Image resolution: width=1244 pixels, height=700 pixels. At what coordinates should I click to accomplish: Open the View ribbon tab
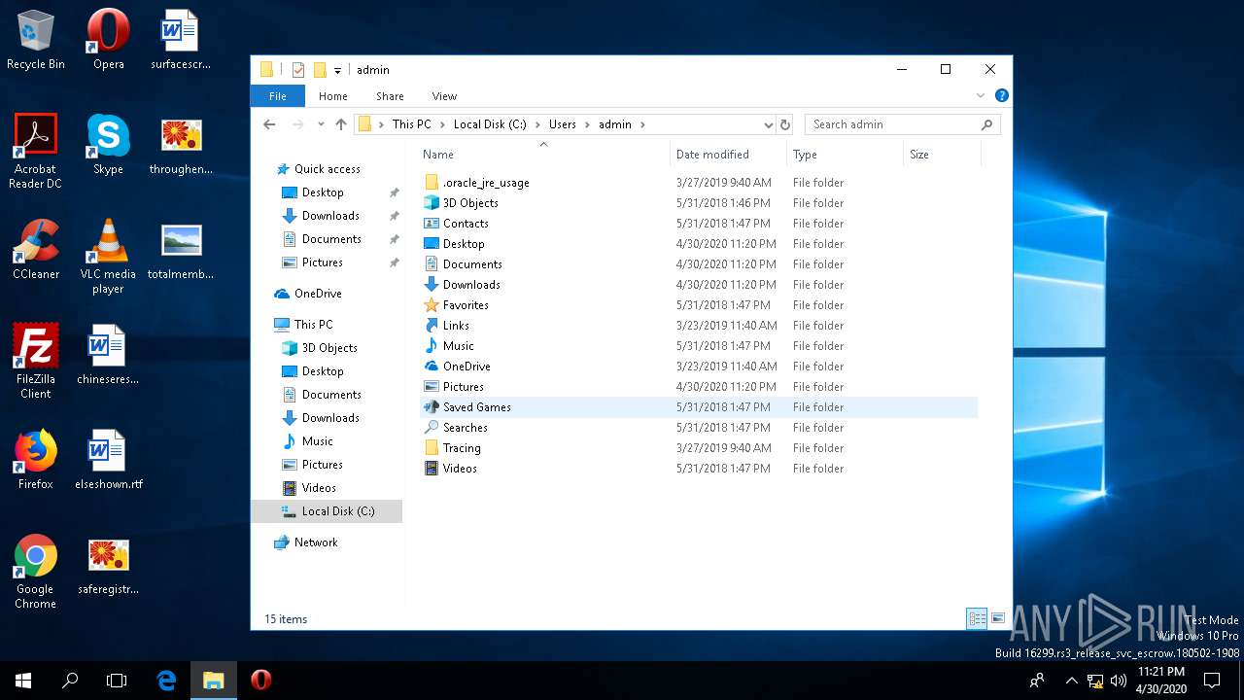pos(444,96)
